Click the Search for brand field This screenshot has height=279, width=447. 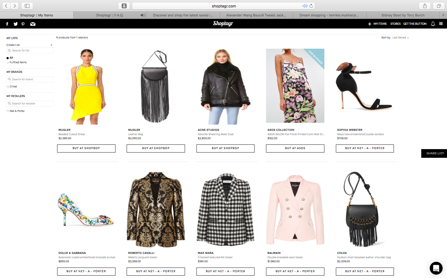[x=30, y=79]
